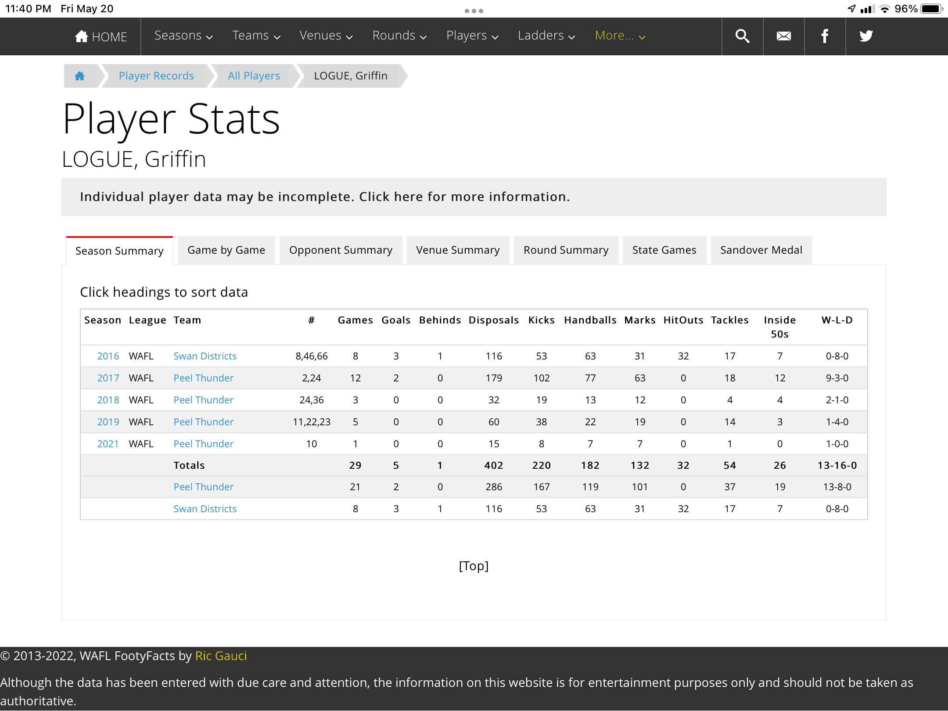Tap the three-dot multitasking indicator
948x711 pixels.
(474, 11)
